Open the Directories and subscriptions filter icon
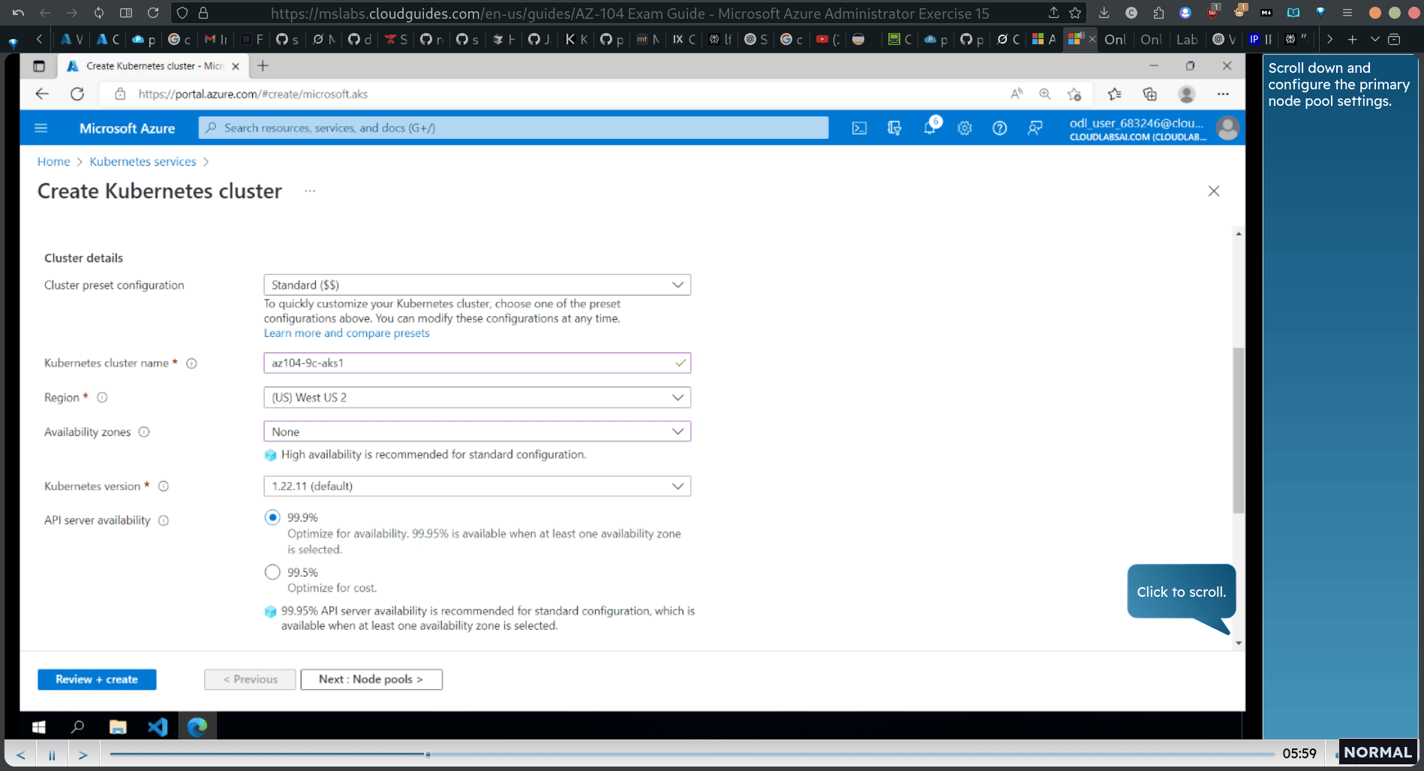 tap(894, 128)
